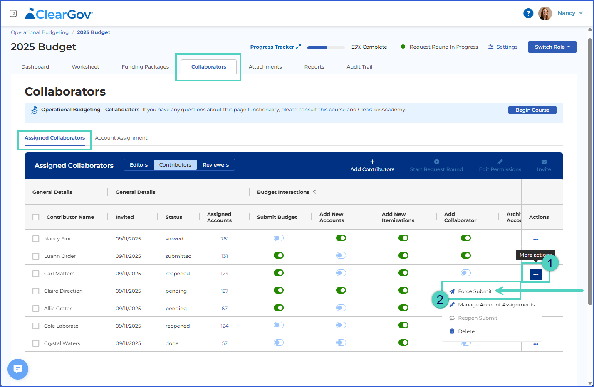
Task: Check the Luann Order row checkbox
Action: [x=36, y=256]
